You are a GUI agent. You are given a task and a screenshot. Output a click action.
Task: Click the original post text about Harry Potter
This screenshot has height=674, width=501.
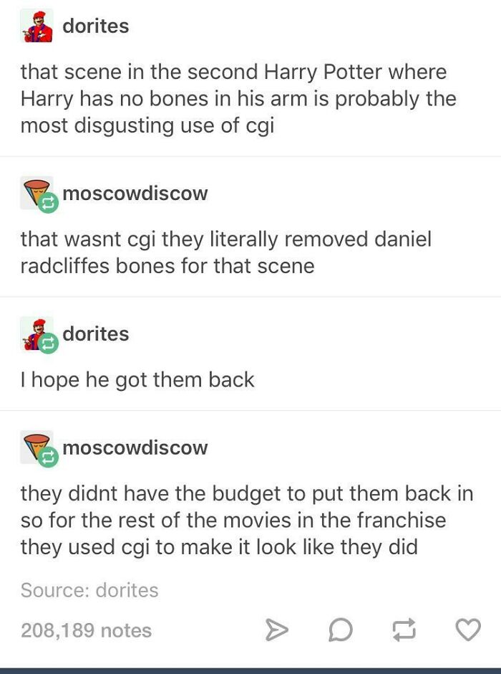tap(238, 99)
